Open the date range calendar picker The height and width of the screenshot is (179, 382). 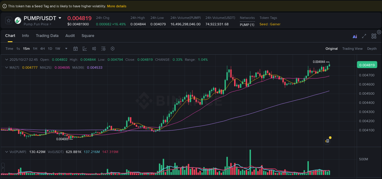[x=75, y=49]
